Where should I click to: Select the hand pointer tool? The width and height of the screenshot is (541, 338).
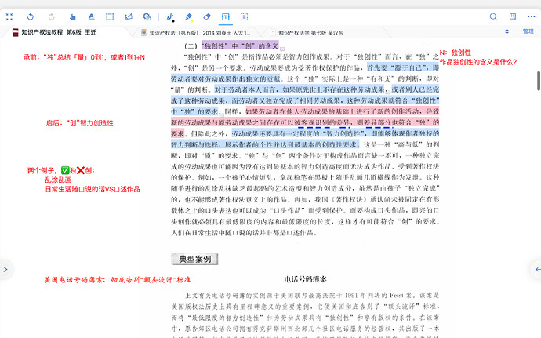[x=72, y=17]
